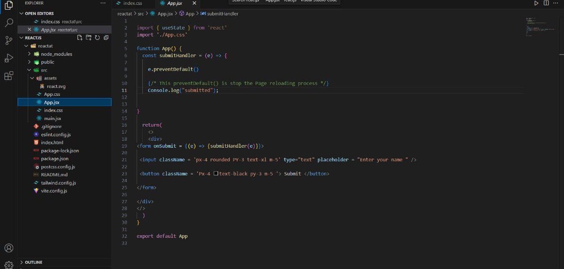Viewport: 564px width, 269px height.
Task: Refresh the explorer tree
Action: (97, 37)
